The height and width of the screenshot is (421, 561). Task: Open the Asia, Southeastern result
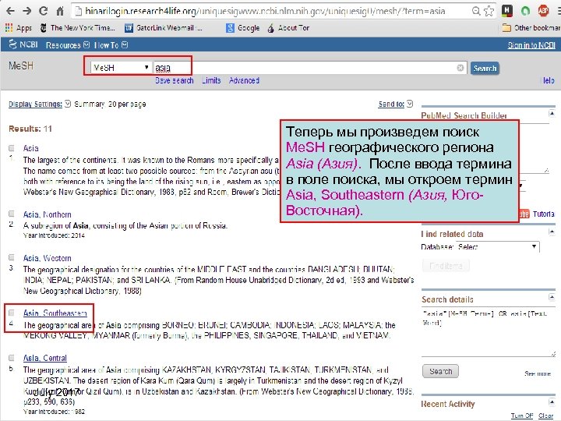click(55, 313)
